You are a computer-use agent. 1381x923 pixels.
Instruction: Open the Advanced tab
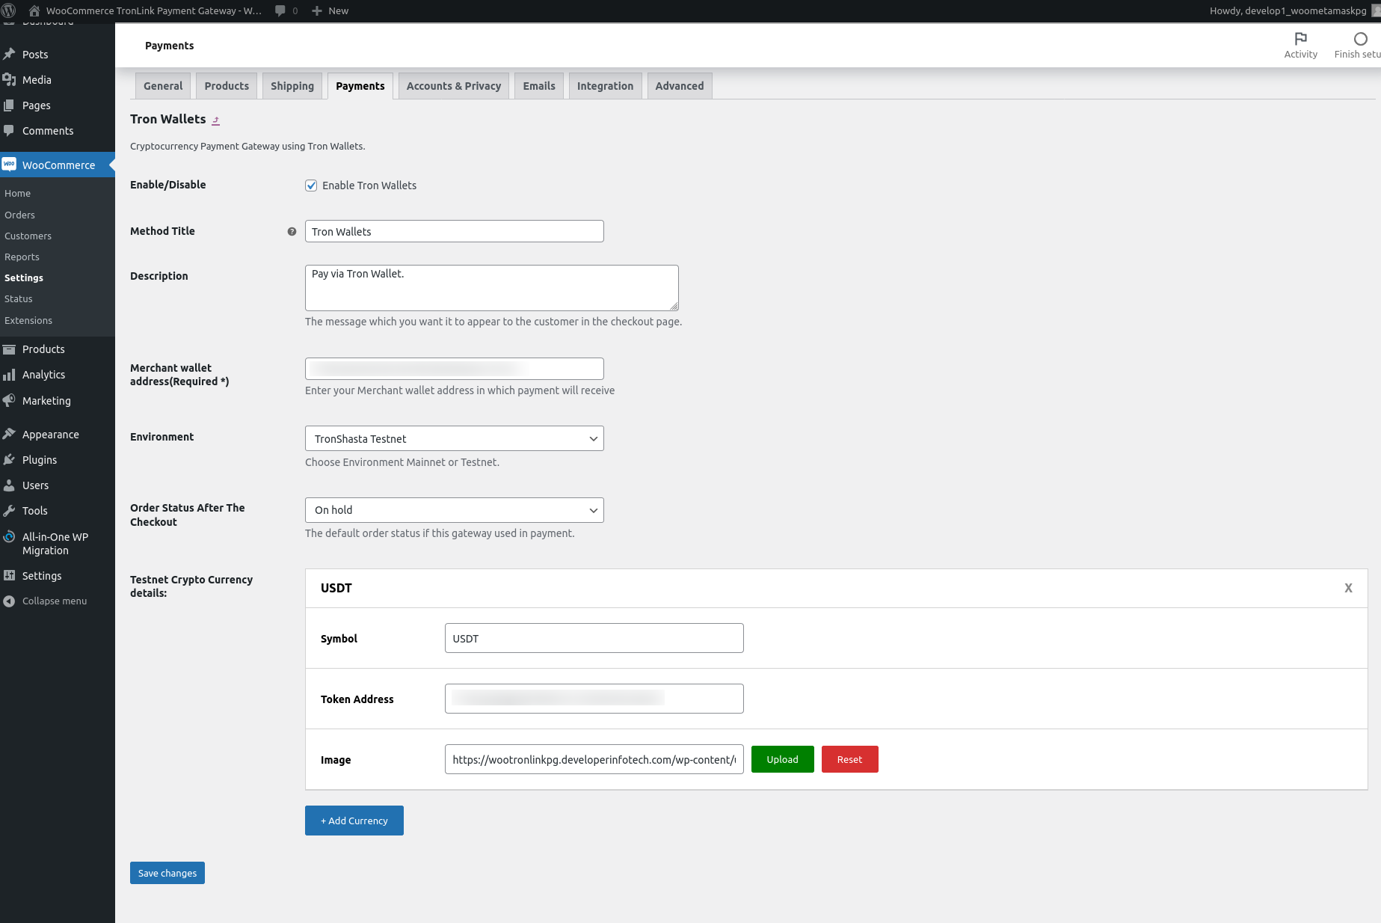point(680,86)
